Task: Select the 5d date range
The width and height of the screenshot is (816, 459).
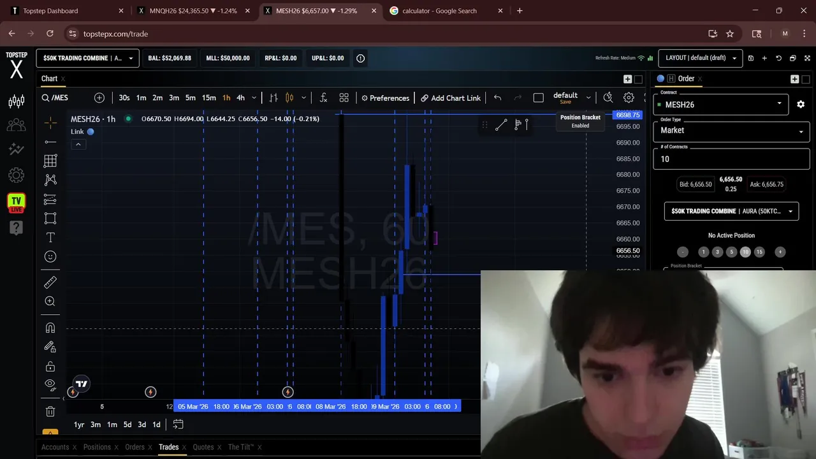Action: click(x=127, y=425)
